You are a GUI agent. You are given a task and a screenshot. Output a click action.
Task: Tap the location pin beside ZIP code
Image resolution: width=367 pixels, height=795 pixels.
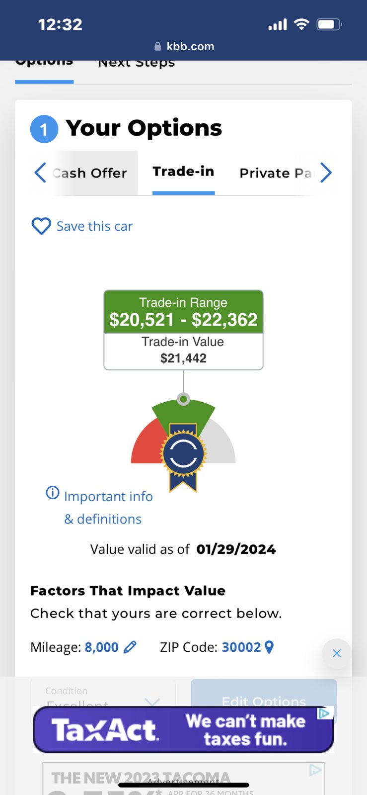pos(269,647)
